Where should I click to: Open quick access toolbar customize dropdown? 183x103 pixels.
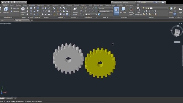(x=26, y=2)
